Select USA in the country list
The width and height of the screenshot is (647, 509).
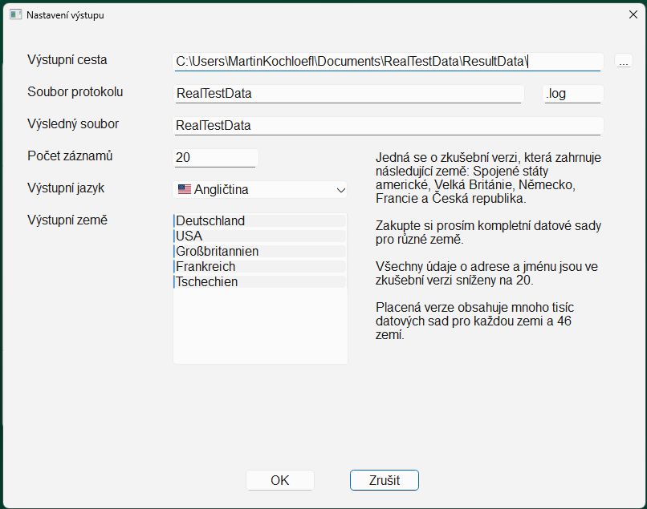[260, 236]
